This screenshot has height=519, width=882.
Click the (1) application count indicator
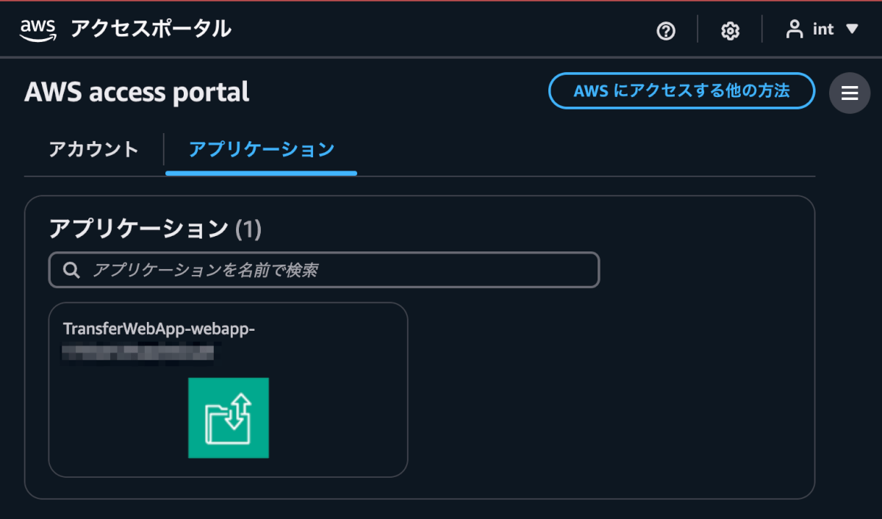click(x=248, y=229)
